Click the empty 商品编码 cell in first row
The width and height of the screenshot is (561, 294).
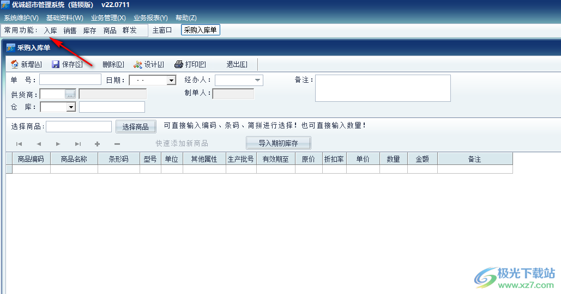click(x=32, y=169)
